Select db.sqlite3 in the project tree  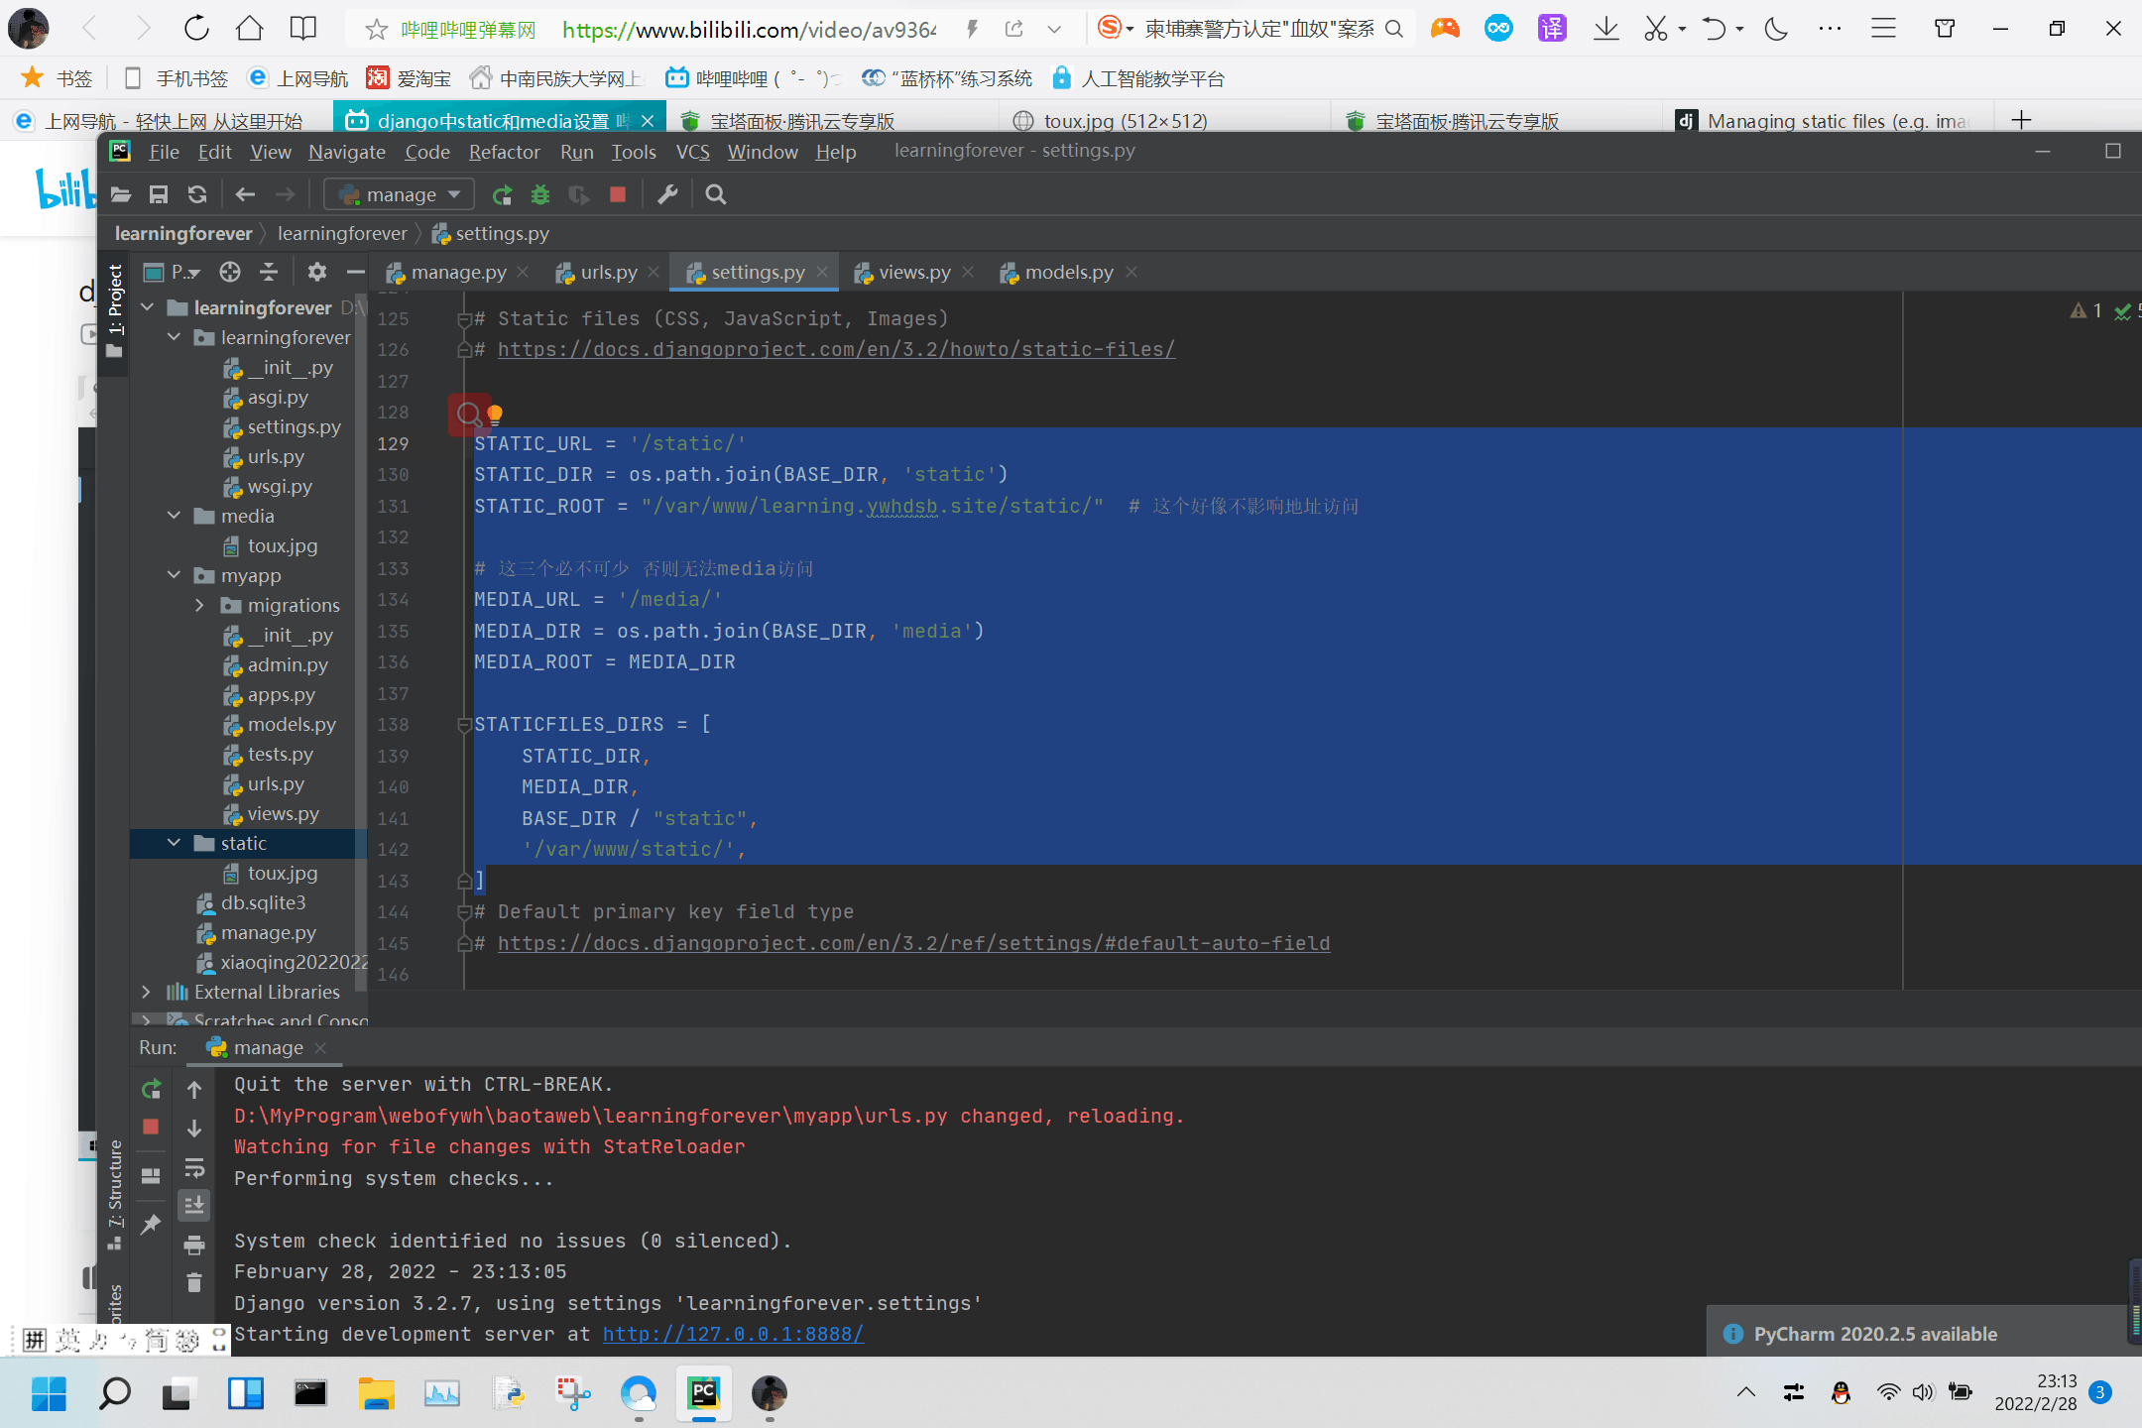[x=263, y=902]
